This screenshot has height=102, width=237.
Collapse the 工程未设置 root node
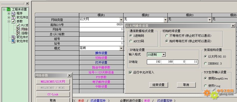pyautogui.click(x=4, y=9)
